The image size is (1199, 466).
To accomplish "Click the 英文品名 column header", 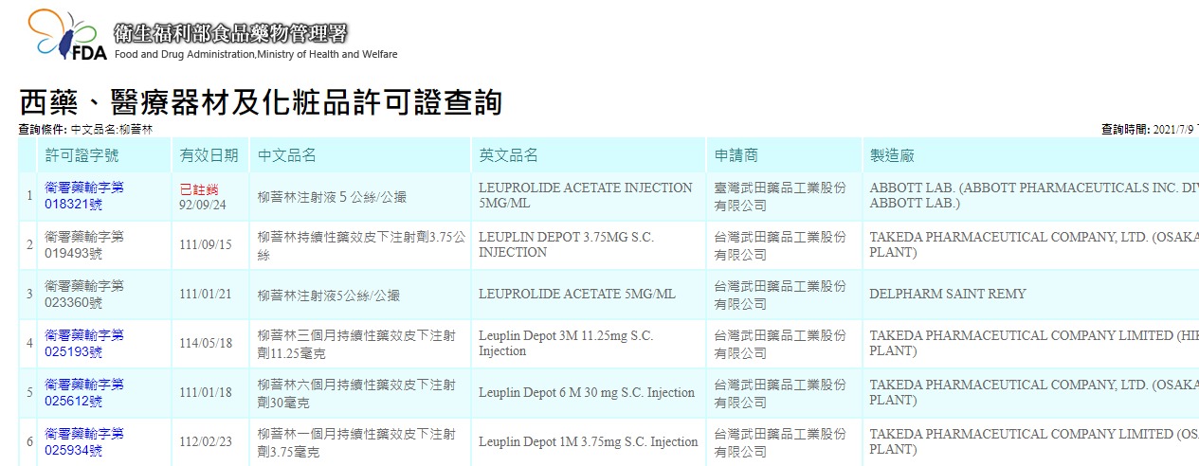I will tap(508, 155).
